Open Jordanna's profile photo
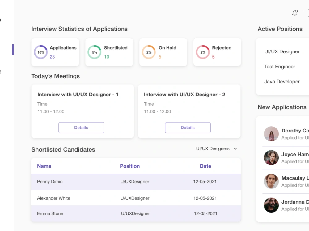This screenshot has height=231, width=309. point(271,205)
